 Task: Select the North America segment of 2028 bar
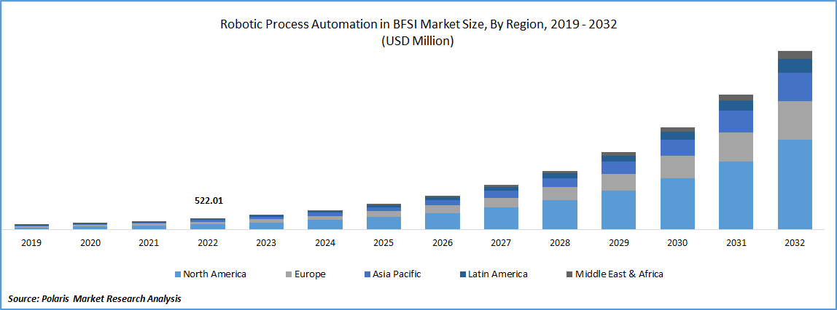pyautogui.click(x=560, y=215)
